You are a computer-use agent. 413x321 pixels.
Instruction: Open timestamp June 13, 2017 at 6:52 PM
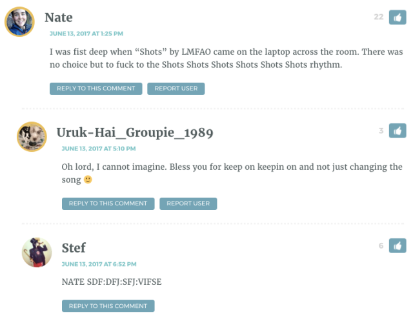click(x=99, y=264)
